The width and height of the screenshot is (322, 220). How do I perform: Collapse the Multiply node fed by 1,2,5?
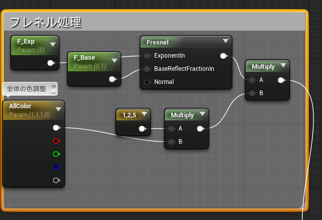[202, 114]
